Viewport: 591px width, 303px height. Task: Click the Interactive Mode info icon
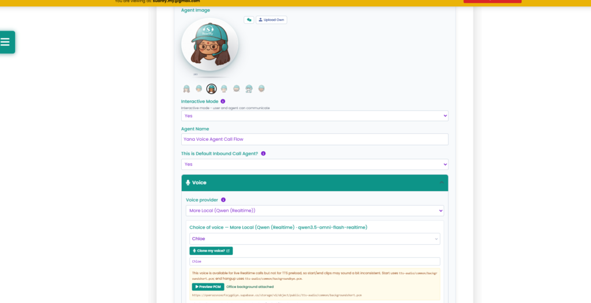point(223,102)
